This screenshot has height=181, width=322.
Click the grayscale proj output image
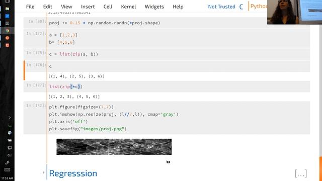click(114, 147)
